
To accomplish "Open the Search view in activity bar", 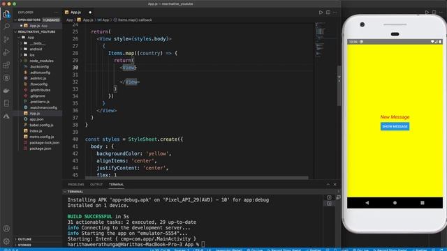I will [x=6, y=26].
